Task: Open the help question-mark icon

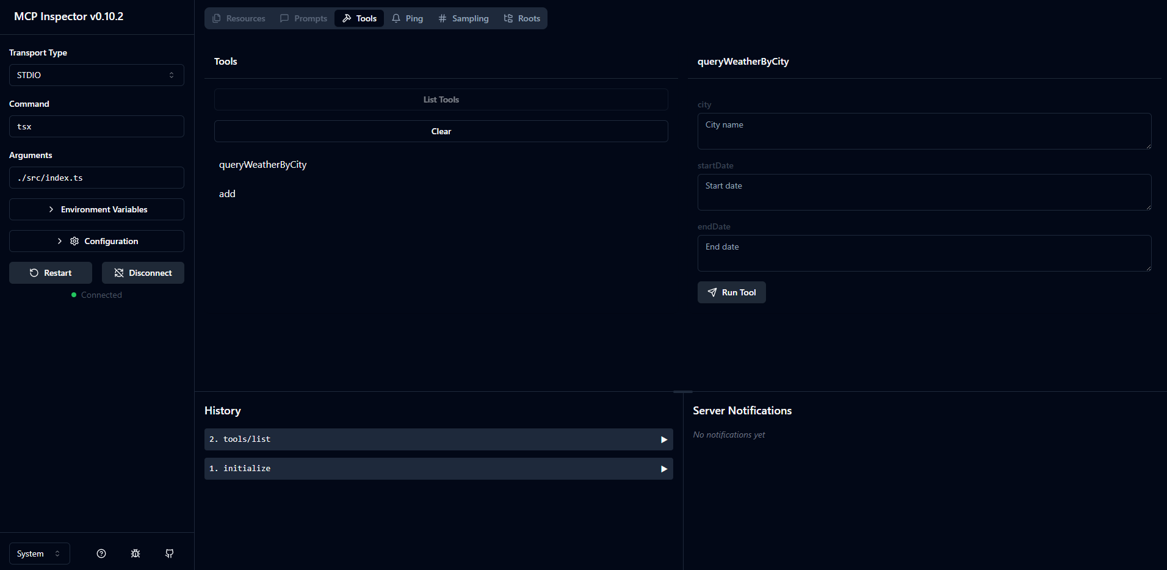Action: coord(101,554)
